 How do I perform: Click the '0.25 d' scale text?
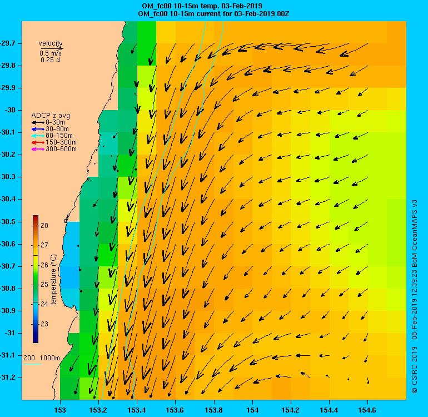click(50, 60)
